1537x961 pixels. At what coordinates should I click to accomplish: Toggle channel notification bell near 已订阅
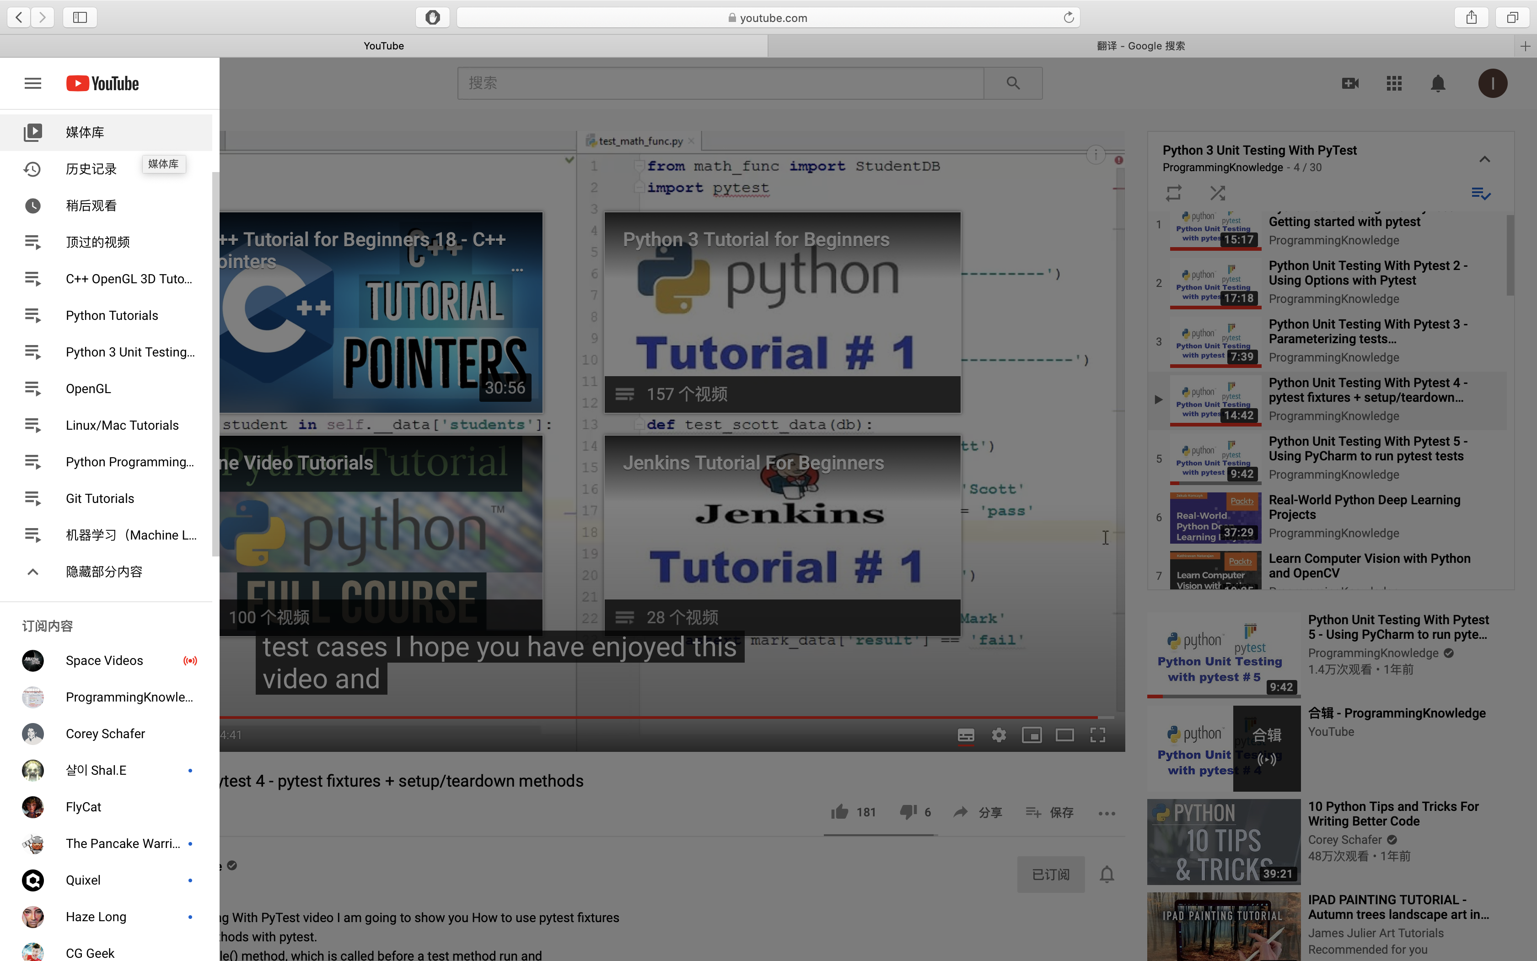(x=1107, y=874)
